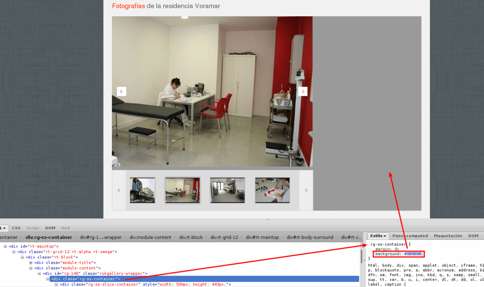Image resolution: width=484 pixels, height=287 pixels.
Task: Select the medical office thumbnail
Action: (x=183, y=190)
